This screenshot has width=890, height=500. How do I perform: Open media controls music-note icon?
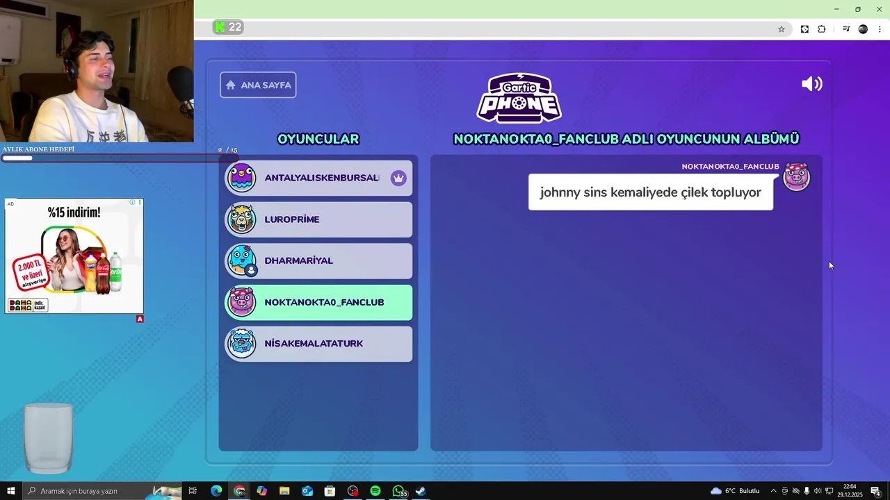846,29
